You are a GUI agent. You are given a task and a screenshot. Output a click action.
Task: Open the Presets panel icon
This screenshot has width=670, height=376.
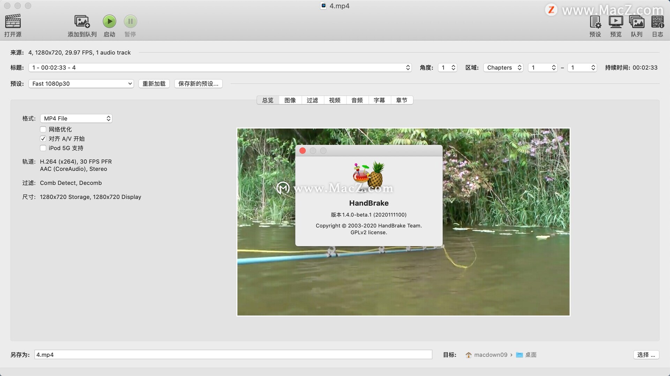point(595,22)
